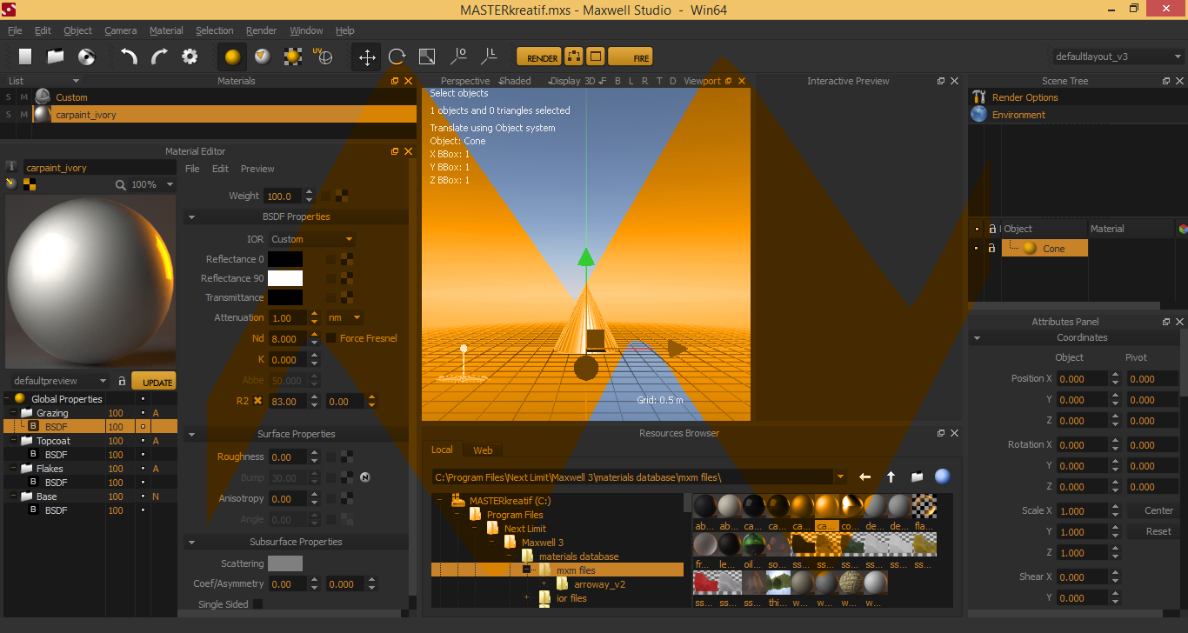Go back in Resources Browser

click(864, 476)
